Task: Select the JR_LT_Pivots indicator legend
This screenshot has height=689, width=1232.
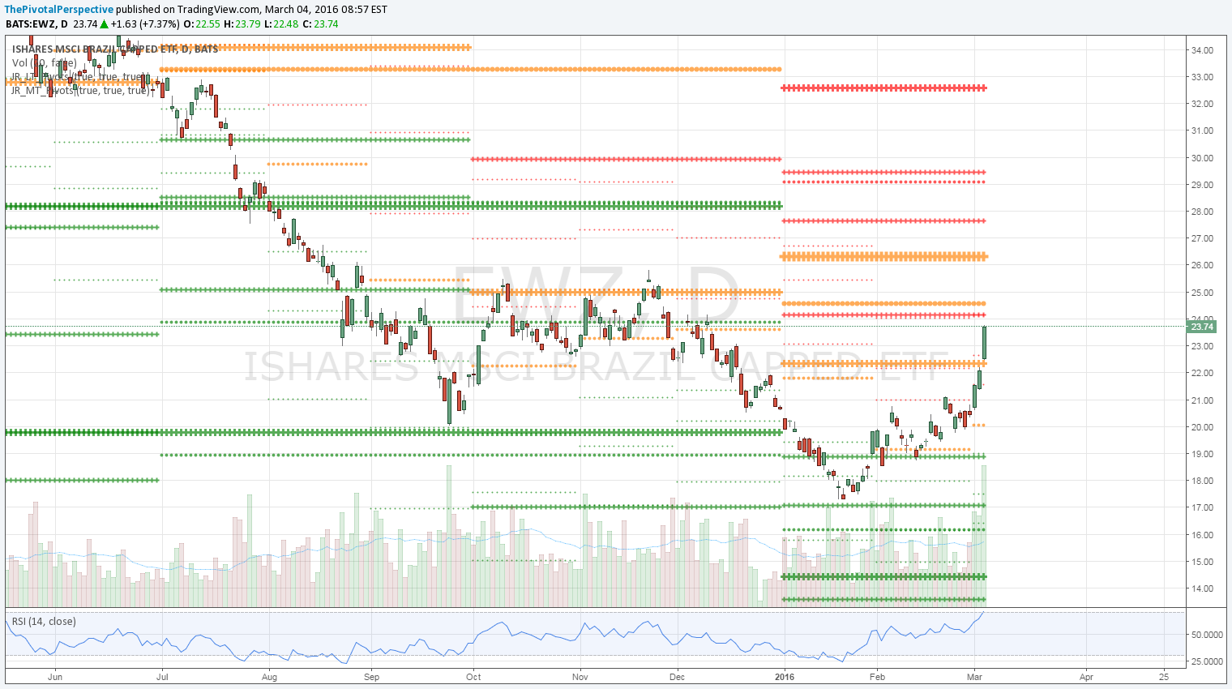Action: pyautogui.click(x=79, y=76)
